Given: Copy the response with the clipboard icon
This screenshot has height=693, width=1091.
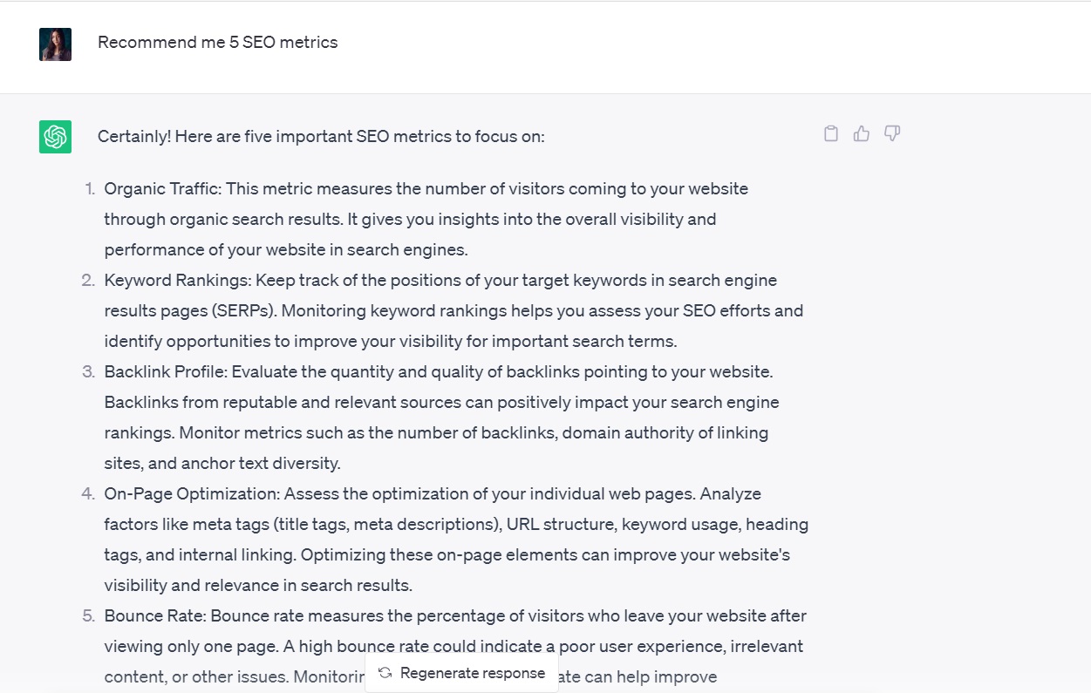Looking at the screenshot, I should [x=831, y=133].
